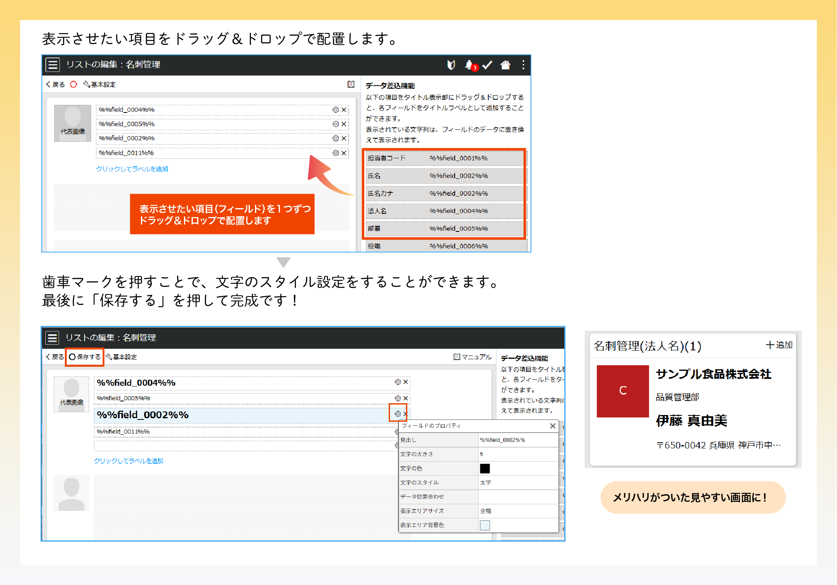
Task: Pick the 文字の色 black color swatch
Action: pos(485,468)
